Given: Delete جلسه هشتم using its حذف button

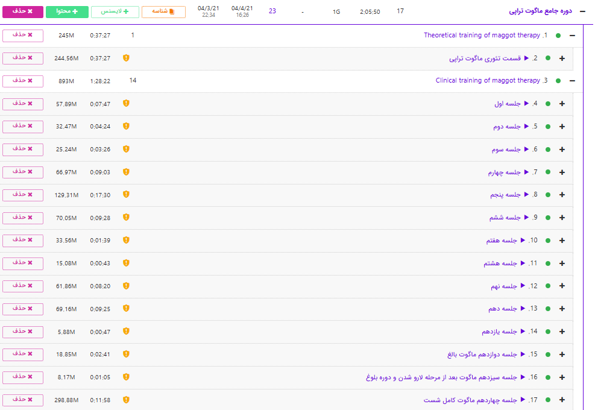Looking at the screenshot, I should (23, 263).
